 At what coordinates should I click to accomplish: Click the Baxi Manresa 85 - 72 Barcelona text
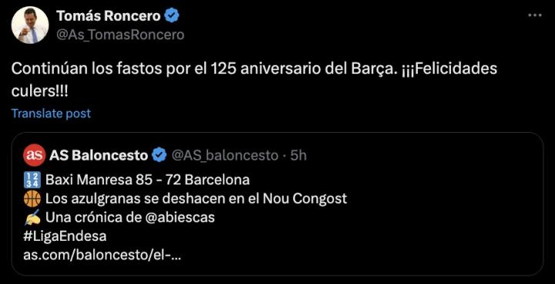(x=147, y=180)
